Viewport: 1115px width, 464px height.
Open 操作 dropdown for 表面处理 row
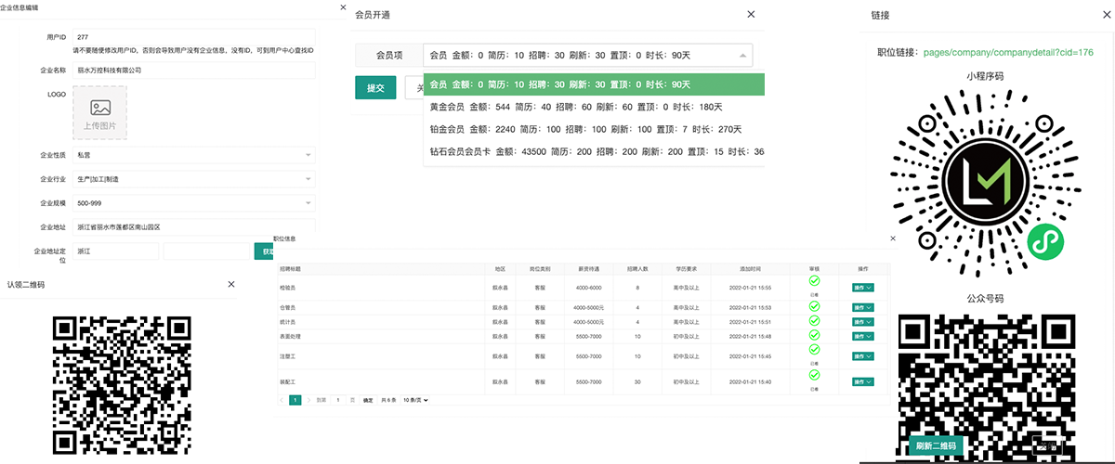point(862,336)
